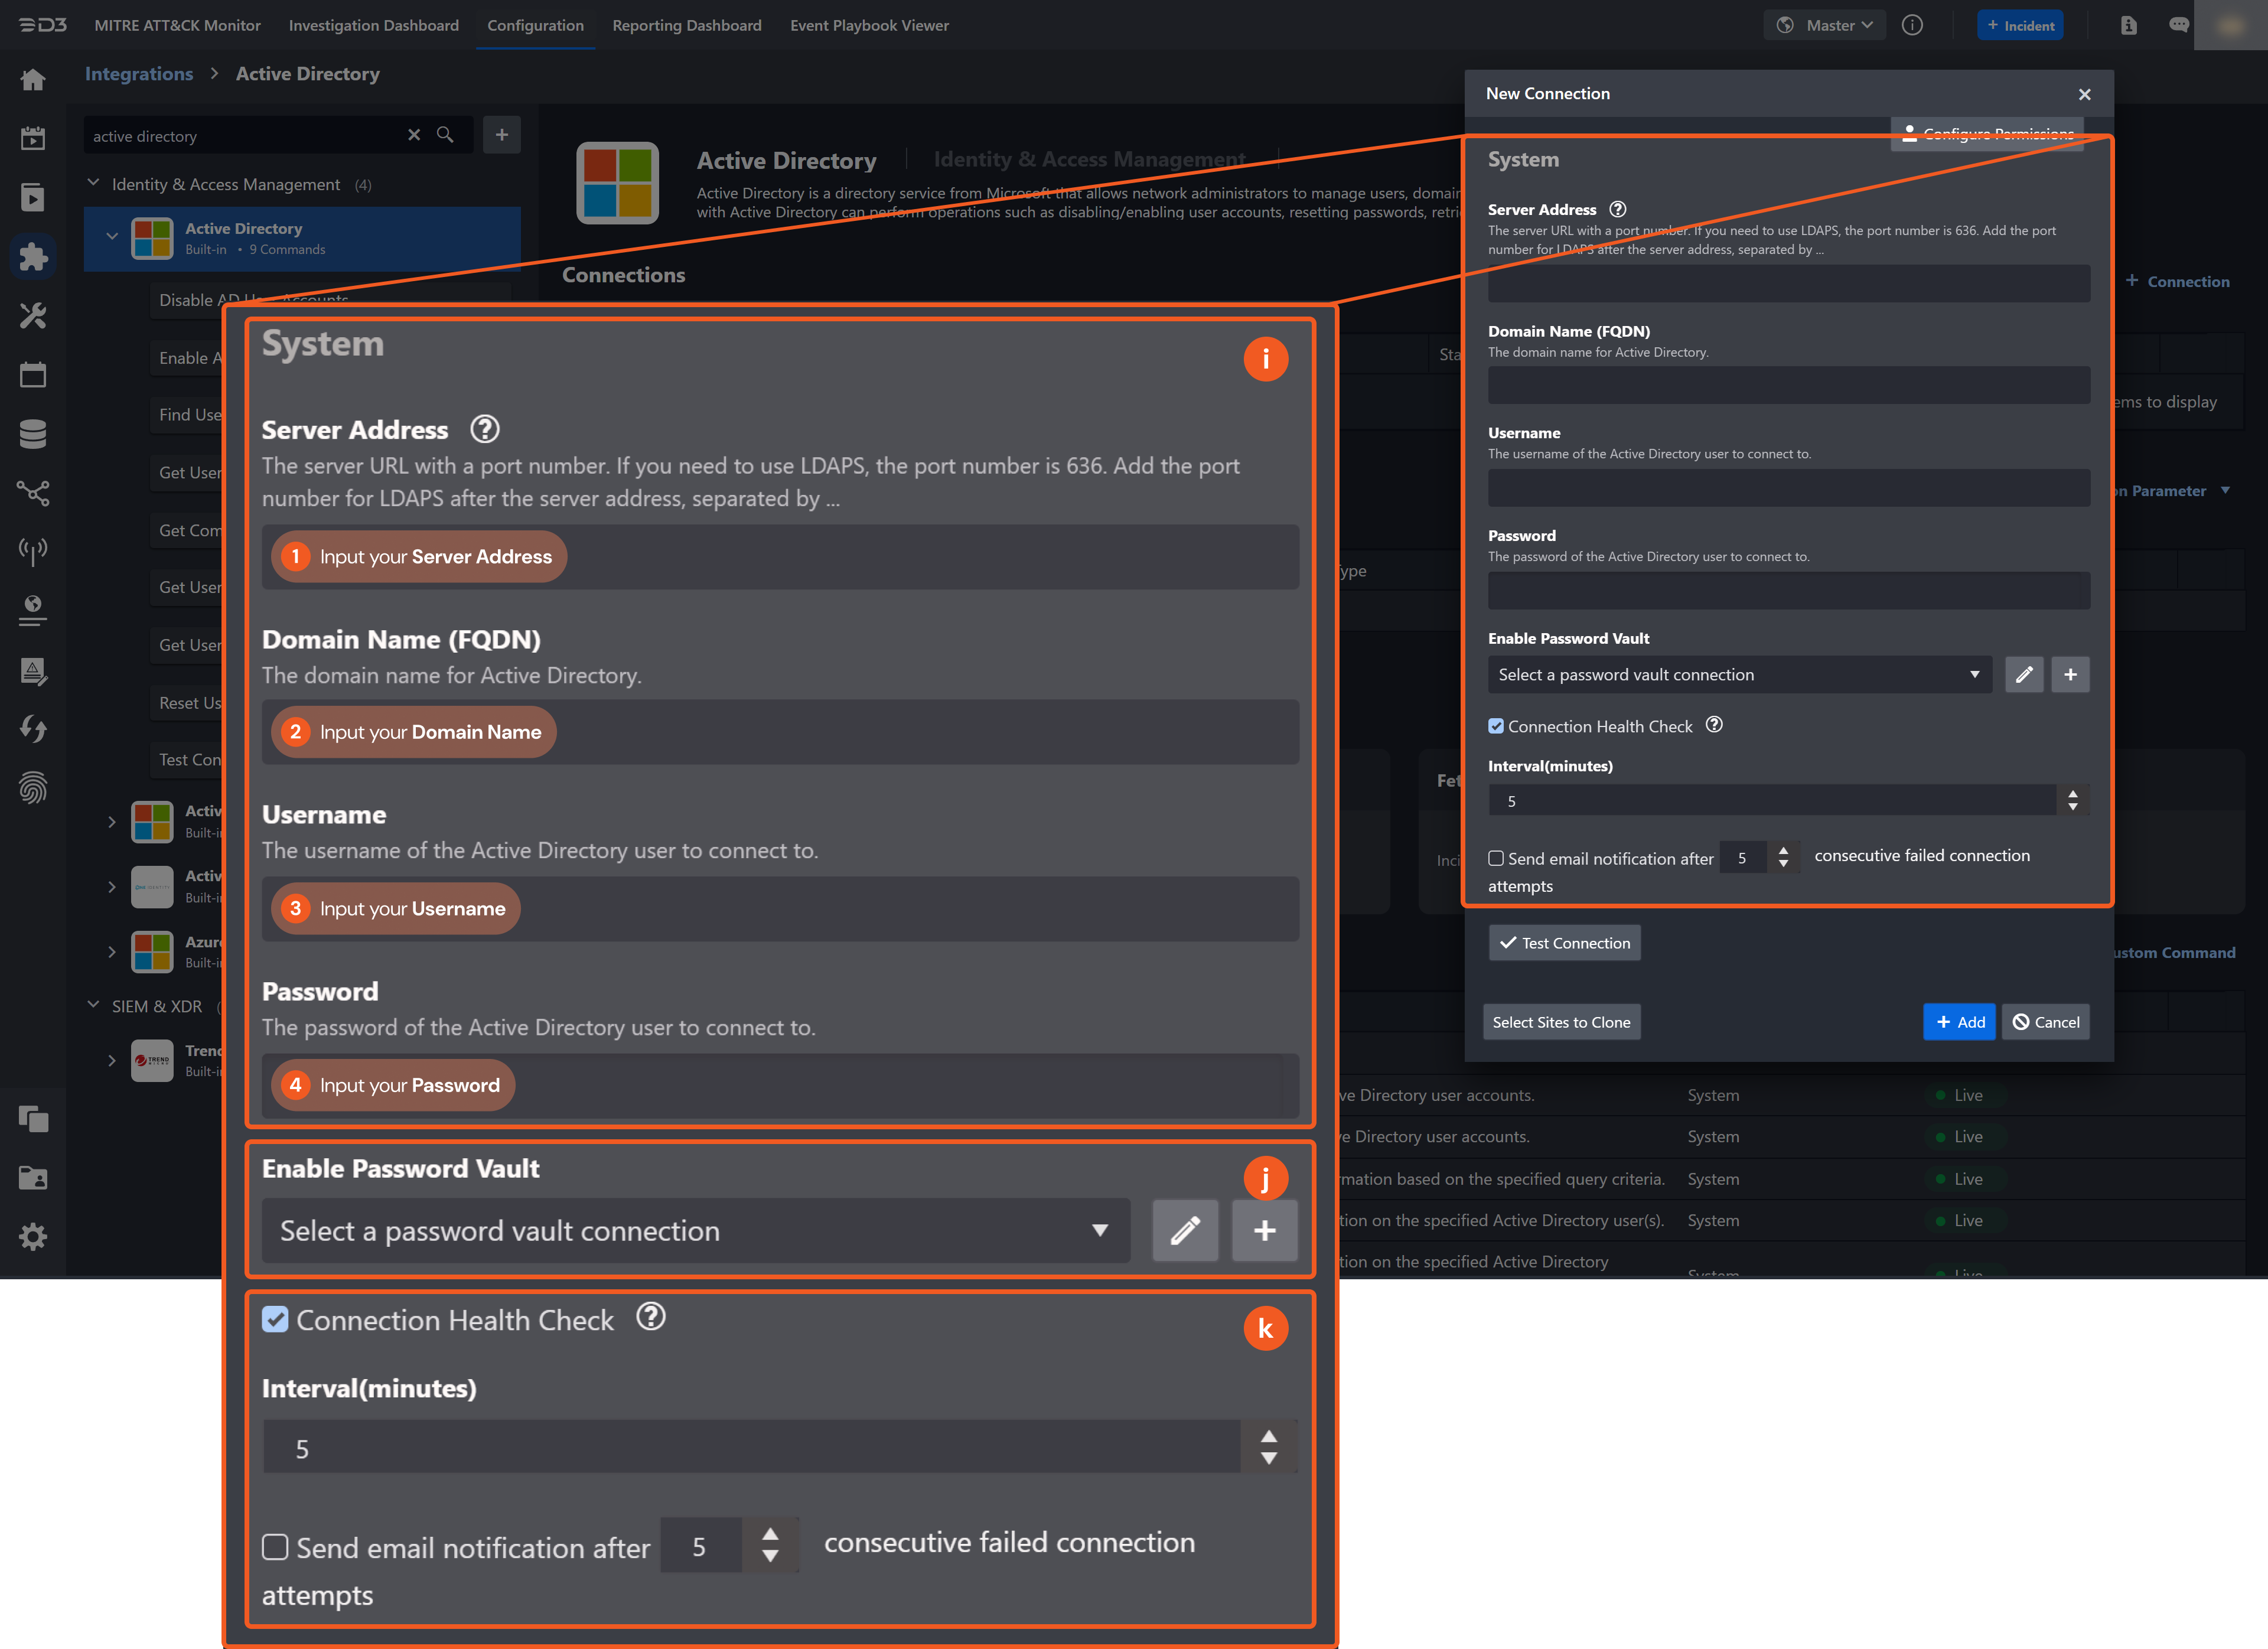2268x1649 pixels.
Task: Open the fingerprint icon in sidebar
Action: [x=33, y=788]
